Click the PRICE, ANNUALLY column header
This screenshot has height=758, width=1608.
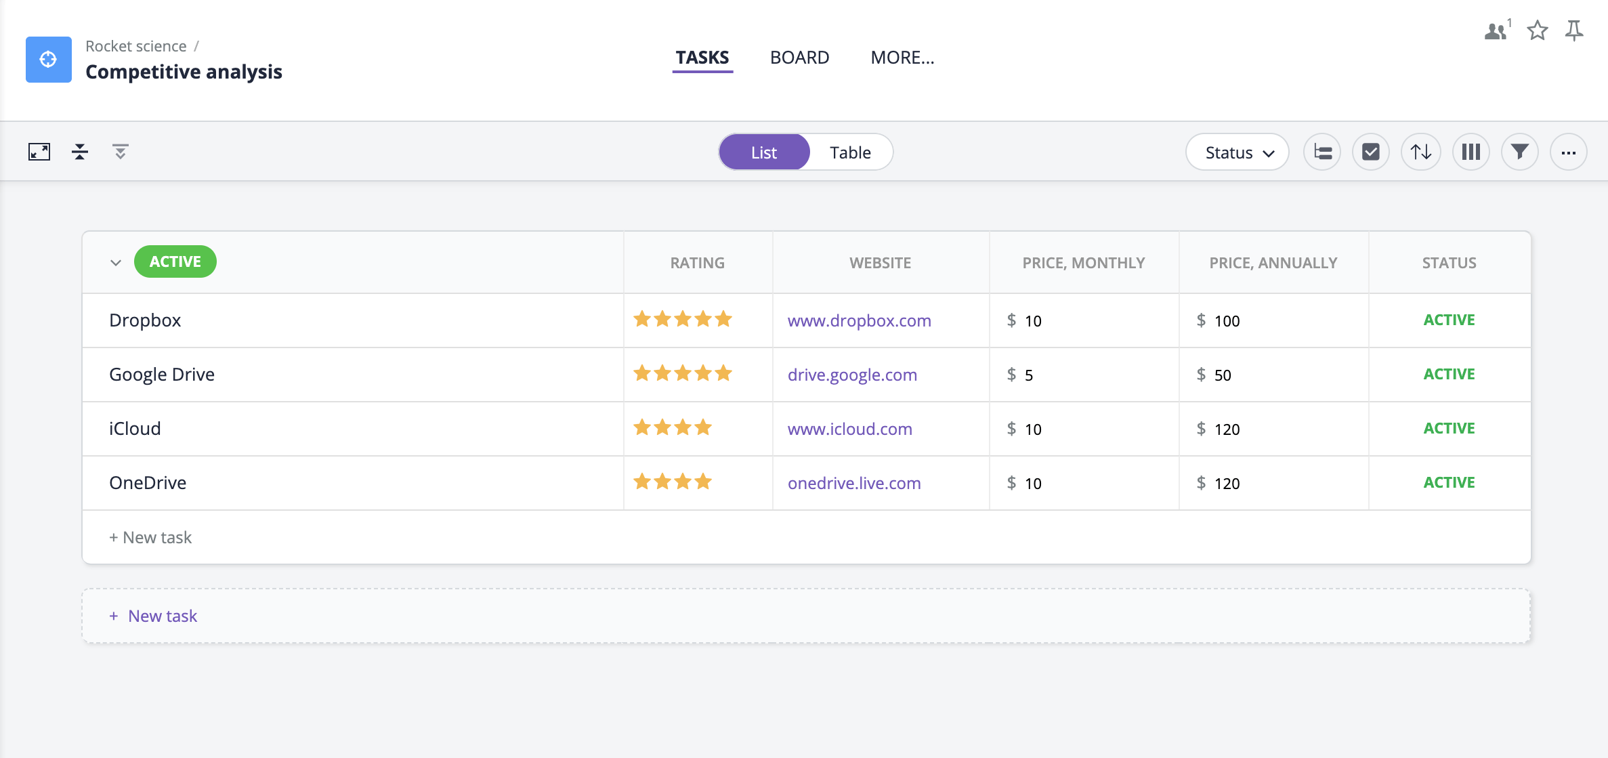(1273, 263)
